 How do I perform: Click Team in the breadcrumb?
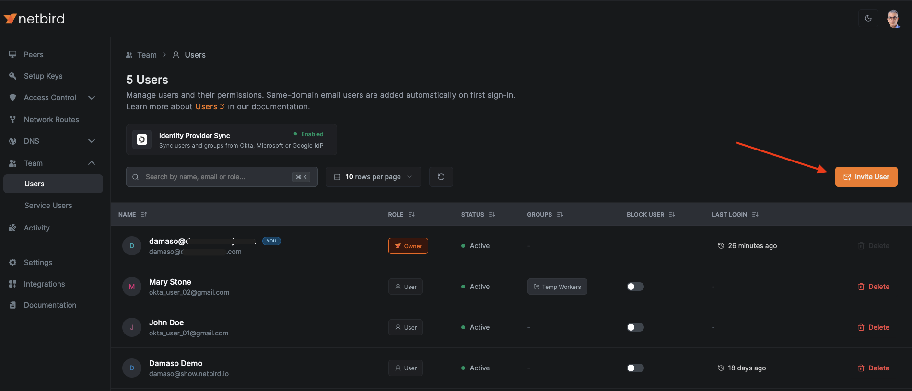pyautogui.click(x=147, y=55)
